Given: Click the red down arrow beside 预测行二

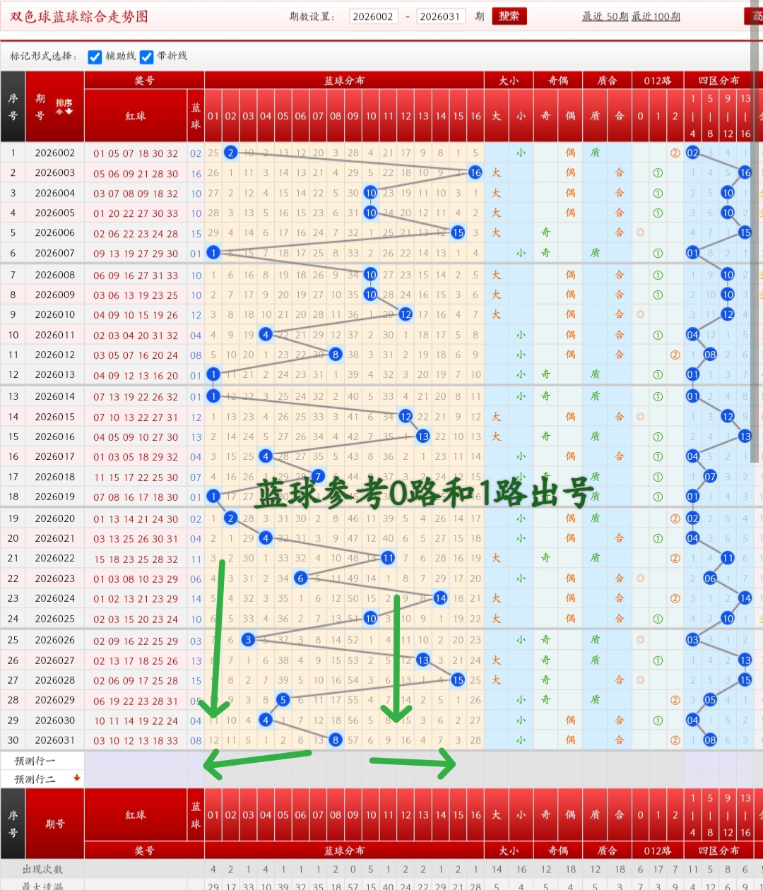Looking at the screenshot, I should coord(76,778).
